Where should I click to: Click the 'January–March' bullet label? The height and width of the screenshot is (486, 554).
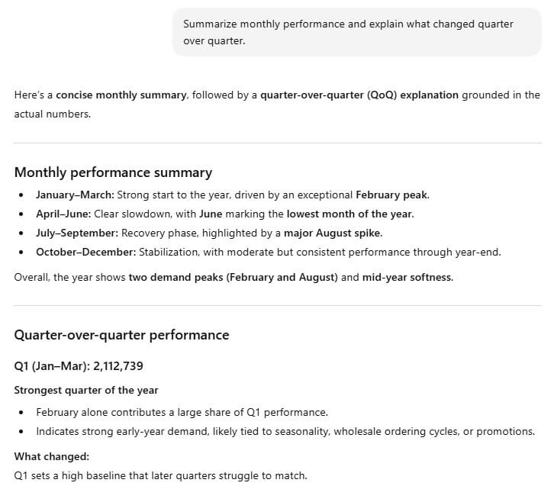tap(75, 195)
